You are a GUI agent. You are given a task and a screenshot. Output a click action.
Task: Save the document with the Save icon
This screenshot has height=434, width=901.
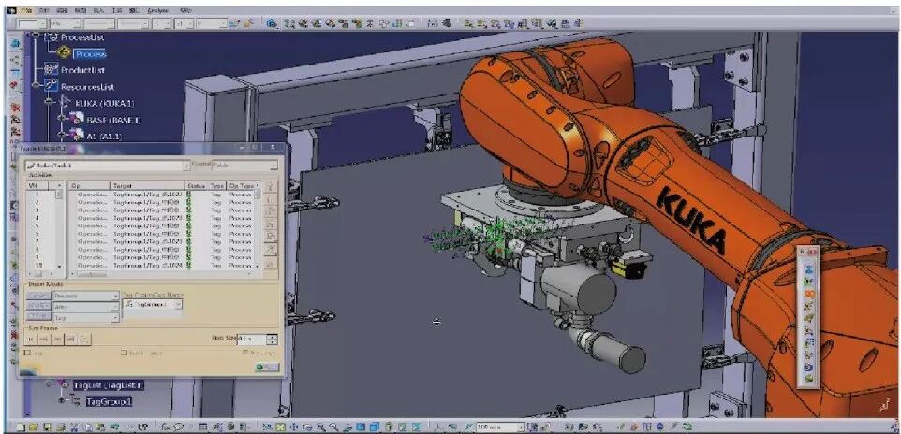(47, 427)
